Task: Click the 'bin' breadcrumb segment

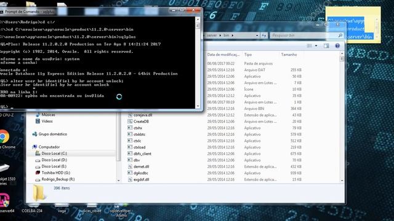Action: (227, 36)
